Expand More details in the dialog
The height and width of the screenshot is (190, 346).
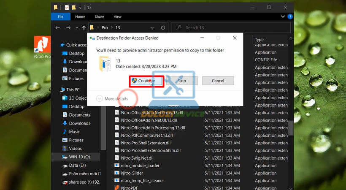click(112, 98)
